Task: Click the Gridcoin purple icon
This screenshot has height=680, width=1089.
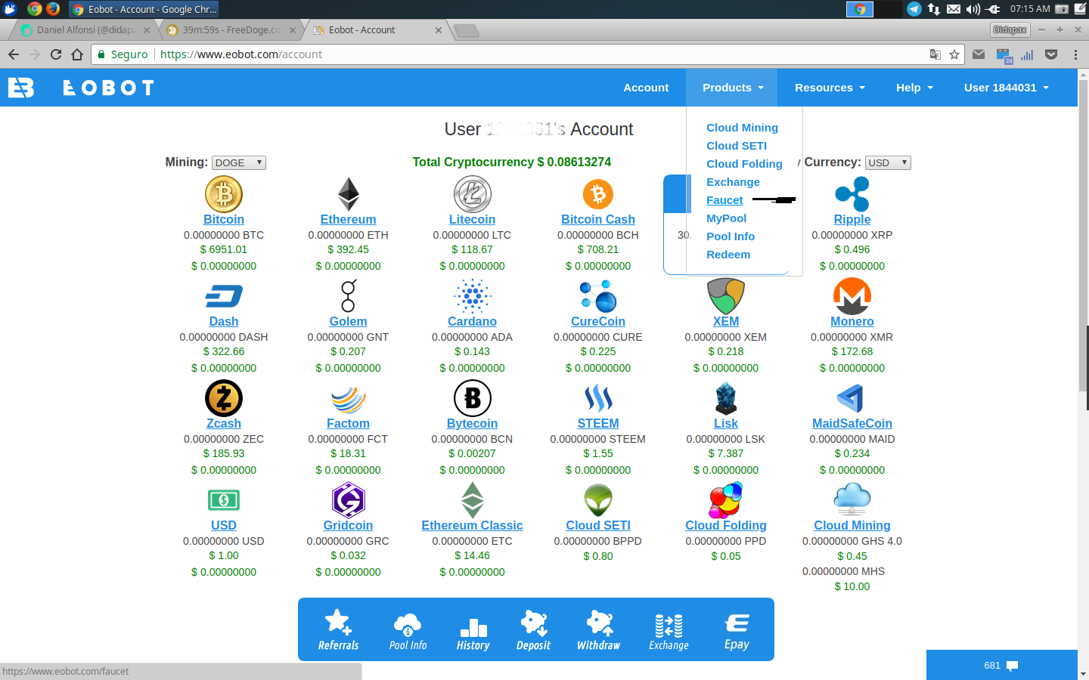Action: (349, 500)
